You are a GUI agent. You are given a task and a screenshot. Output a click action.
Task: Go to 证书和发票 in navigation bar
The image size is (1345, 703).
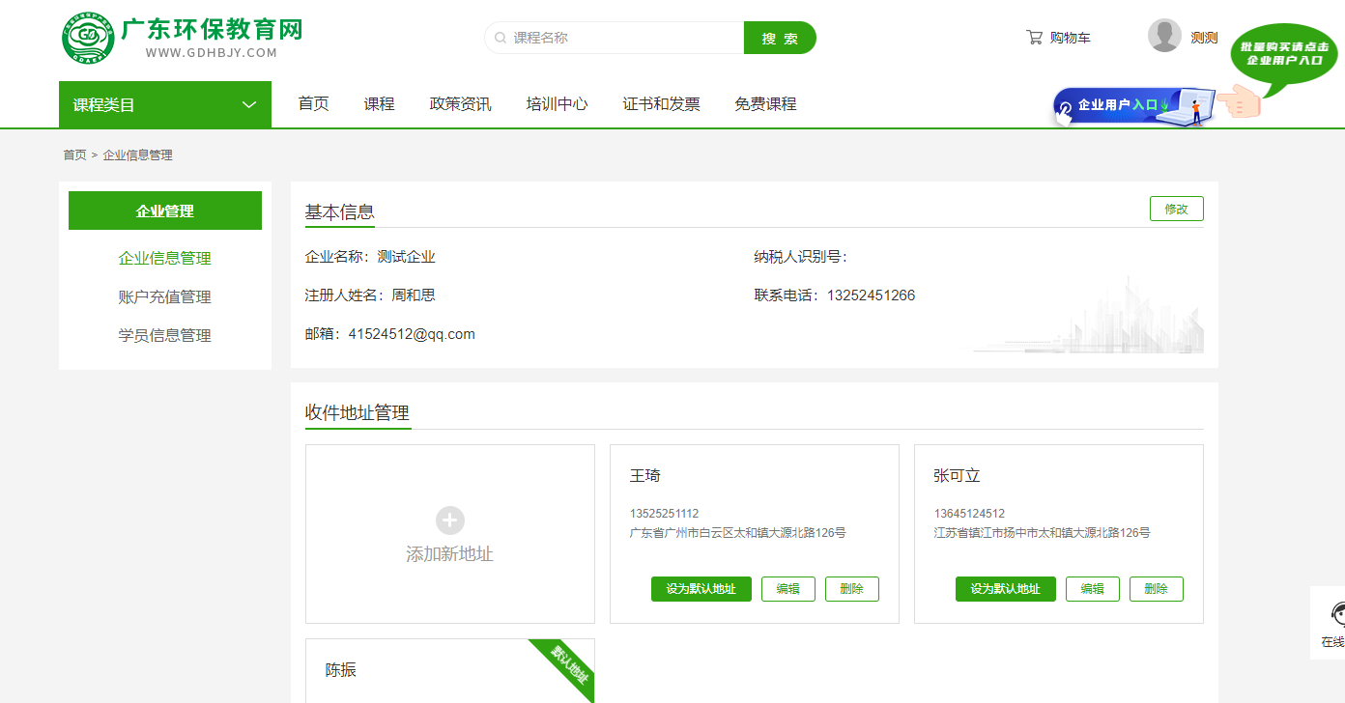(x=661, y=104)
